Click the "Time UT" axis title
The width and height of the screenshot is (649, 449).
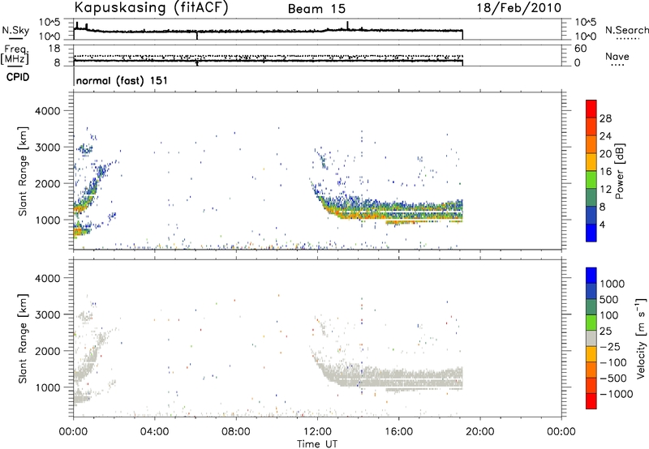(317, 443)
